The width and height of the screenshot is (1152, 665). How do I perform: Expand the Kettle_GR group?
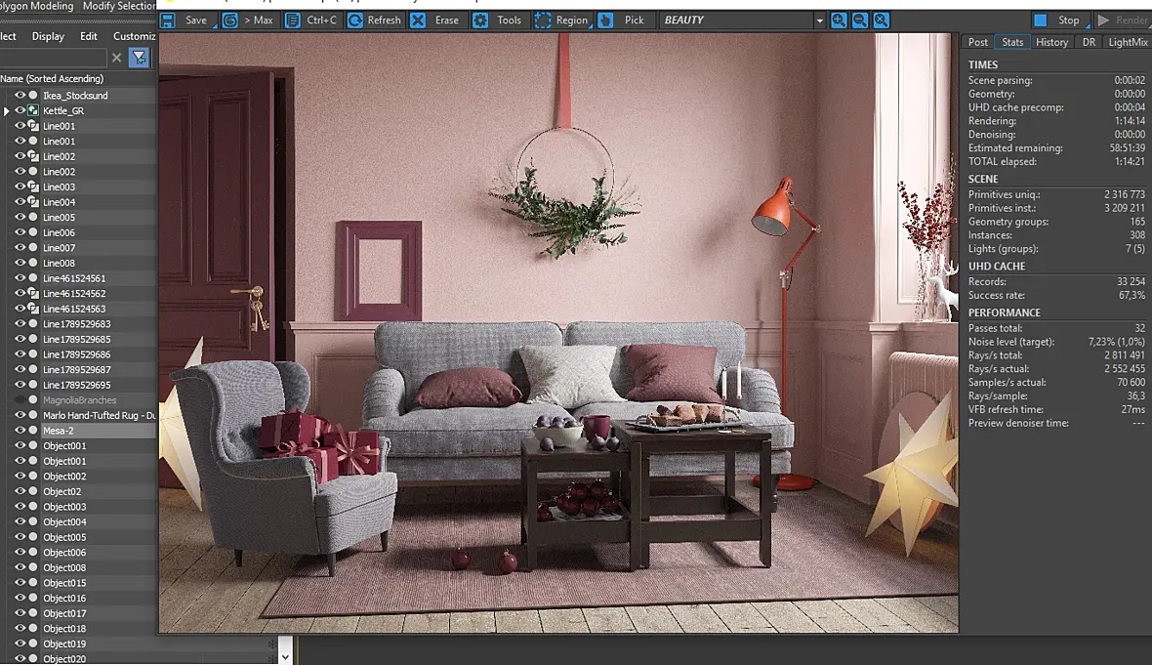click(x=7, y=111)
